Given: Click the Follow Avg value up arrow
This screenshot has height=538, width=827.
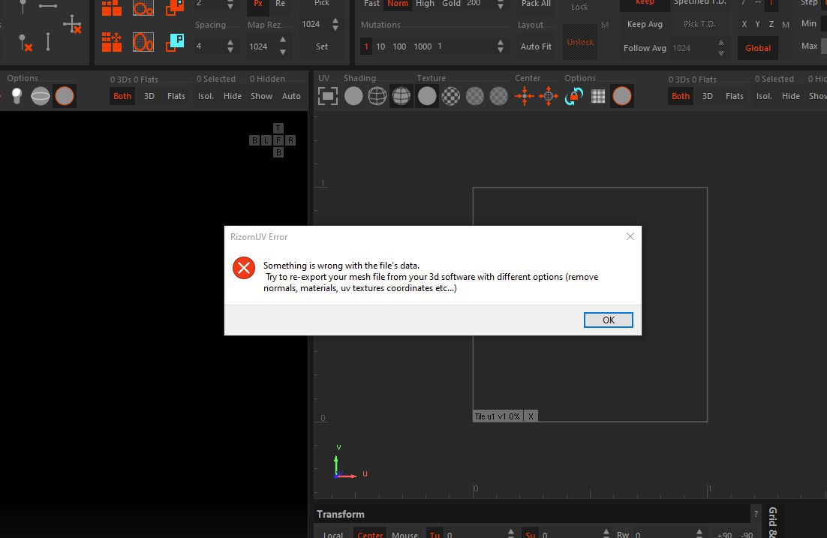Looking at the screenshot, I should pyautogui.click(x=720, y=43).
